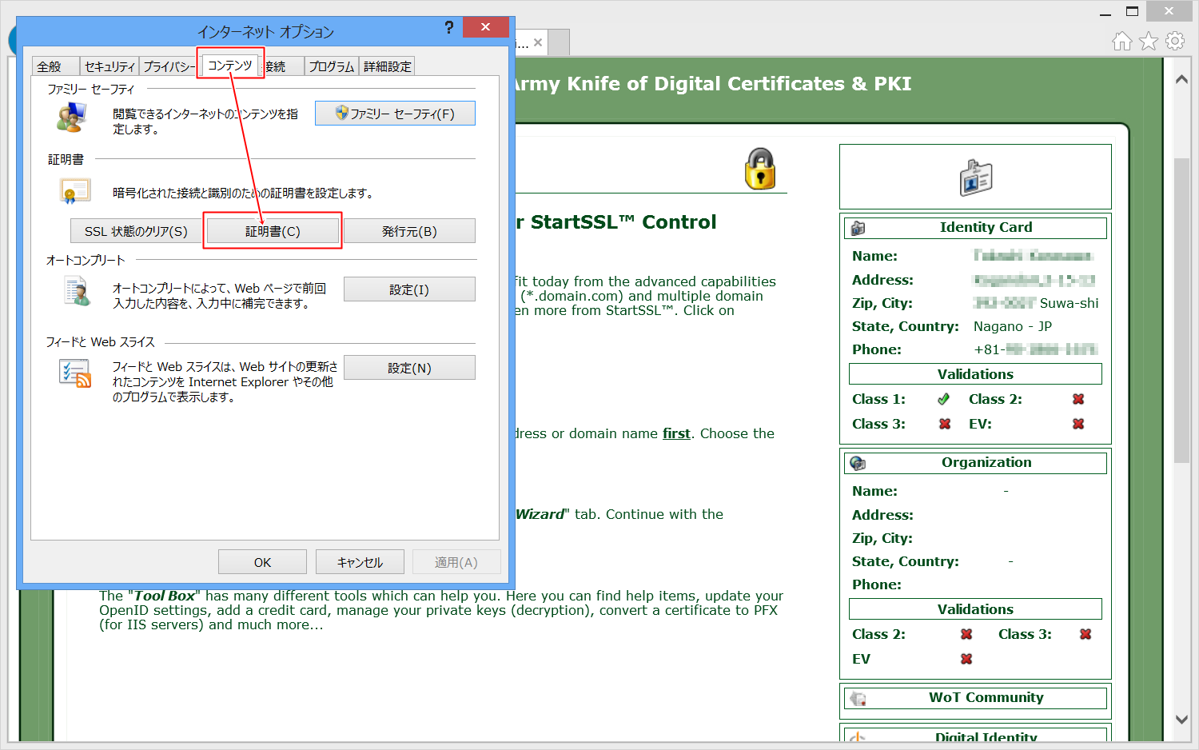Click the WoT Community header icon
The image size is (1199, 750).
[x=858, y=698]
